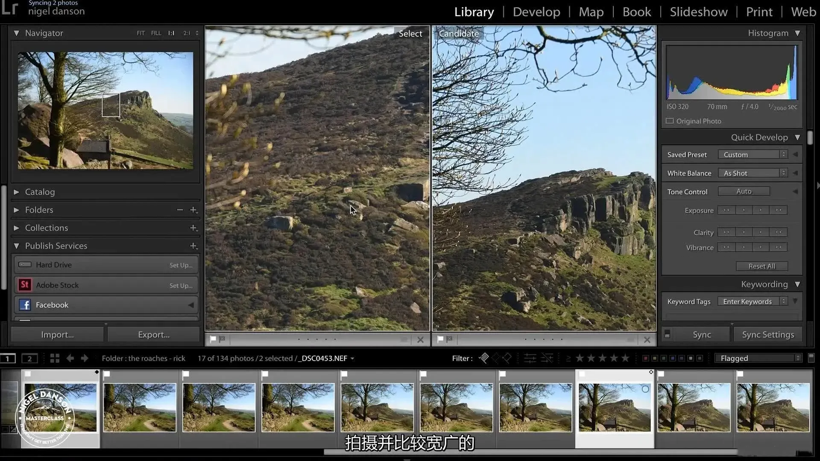Toggle flag on Select image toolbar
Screen dimensions: 820x461
(x=213, y=339)
